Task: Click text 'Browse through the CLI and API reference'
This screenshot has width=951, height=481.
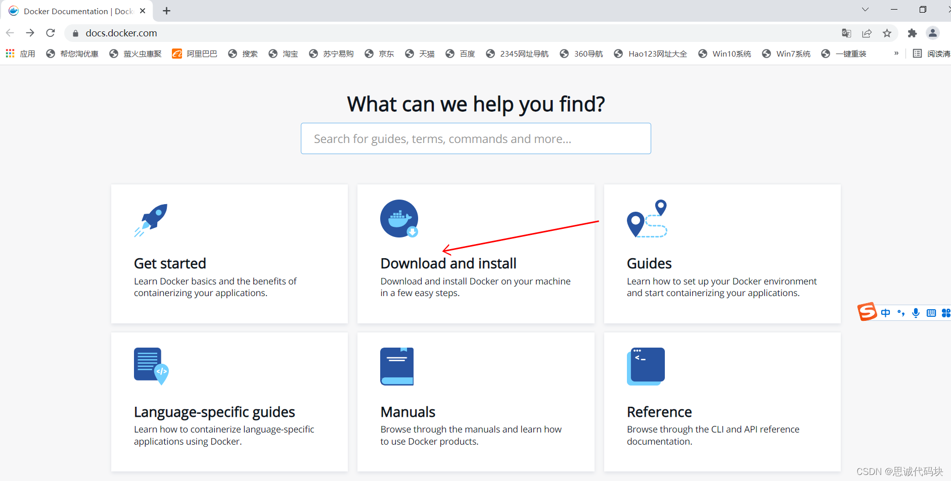Action: coord(713,429)
